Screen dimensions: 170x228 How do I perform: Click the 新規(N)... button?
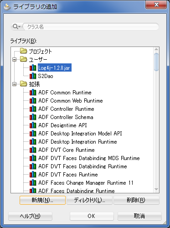(x=42, y=200)
